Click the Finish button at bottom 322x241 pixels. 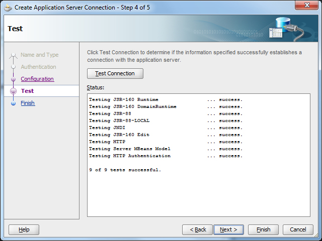[263, 229]
